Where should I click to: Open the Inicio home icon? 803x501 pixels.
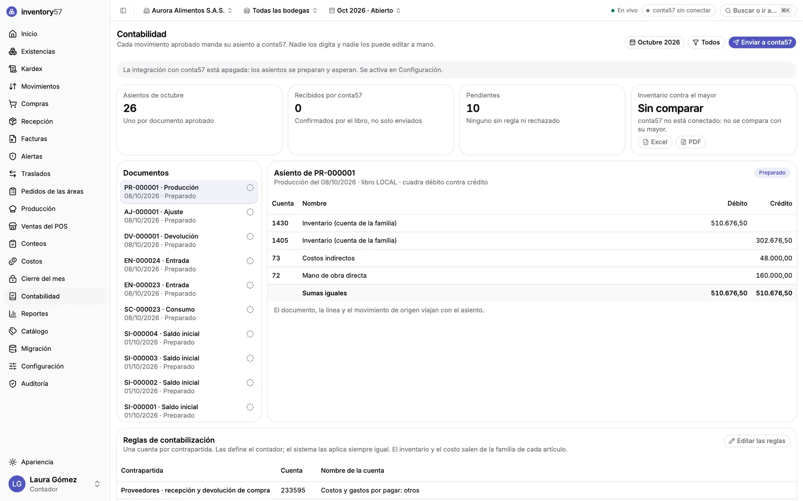(13, 34)
